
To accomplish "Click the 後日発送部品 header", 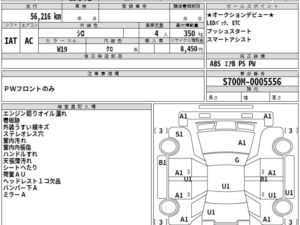I will click(103, 56).
